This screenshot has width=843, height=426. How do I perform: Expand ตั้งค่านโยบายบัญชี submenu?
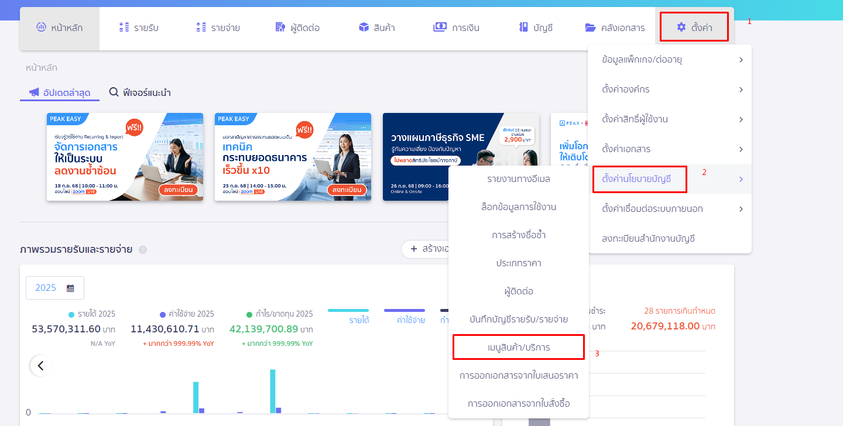670,179
